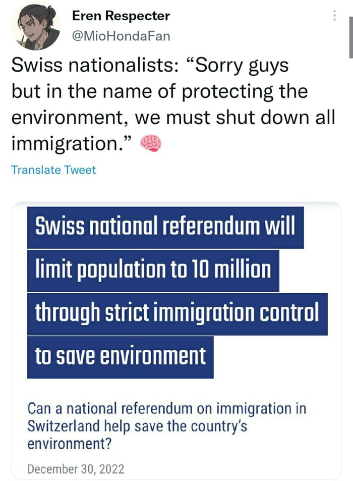The width and height of the screenshot is (353, 481).
Task: Open the Eren Respecter display name
Action: (121, 16)
